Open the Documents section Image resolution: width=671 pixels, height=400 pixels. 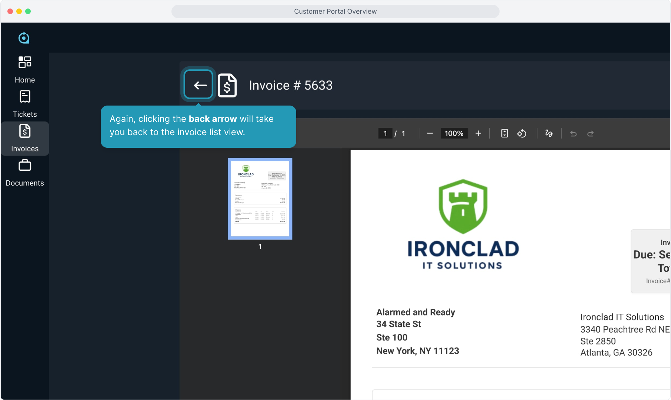coord(25,173)
